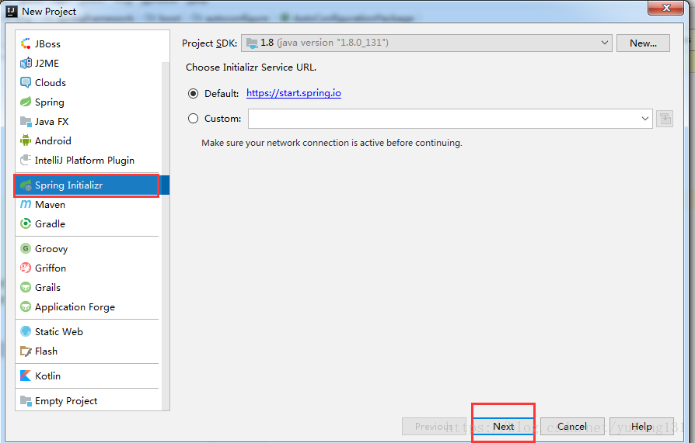Select the Empty Project label
This screenshot has height=443, width=695.
point(66,401)
